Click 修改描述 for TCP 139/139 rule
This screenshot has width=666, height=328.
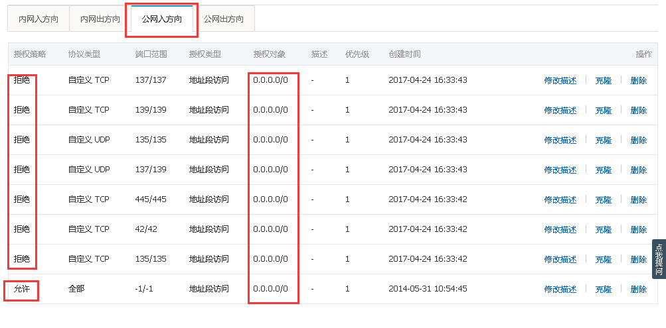click(560, 110)
